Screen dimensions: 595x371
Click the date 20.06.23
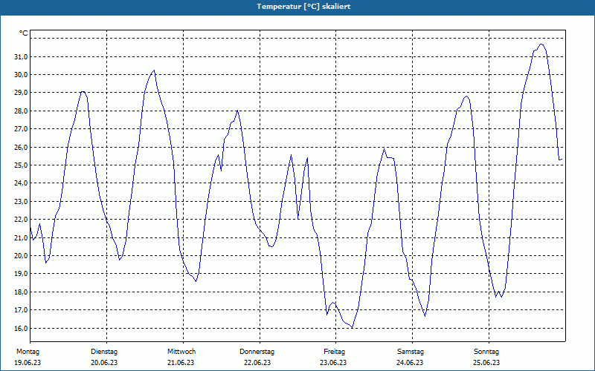[104, 363]
